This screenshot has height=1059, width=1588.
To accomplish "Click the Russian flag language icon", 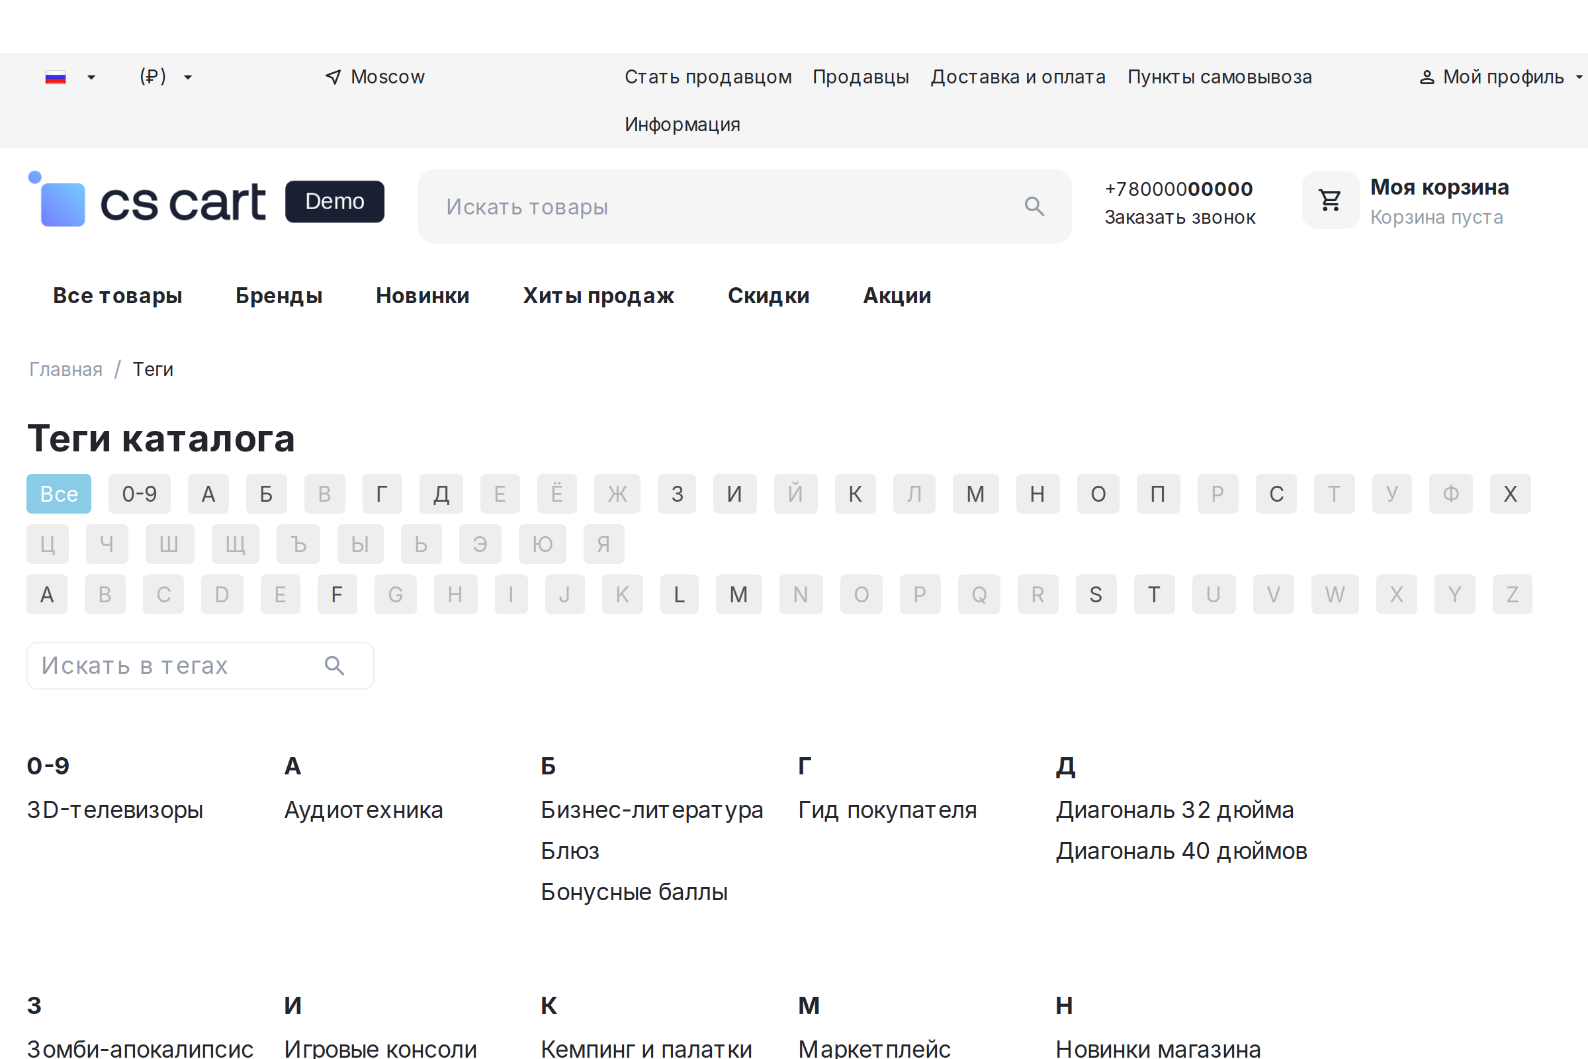I will coord(56,77).
